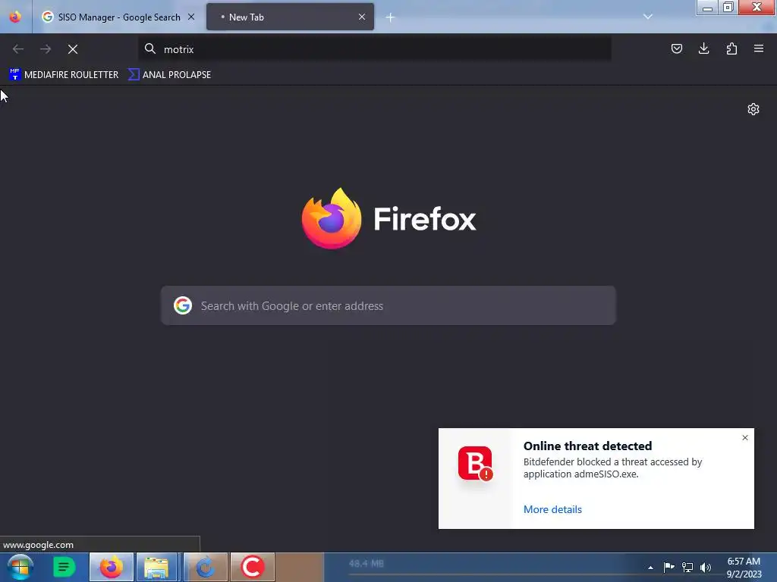
Task: Expand the list all tabs chevron
Action: click(648, 17)
